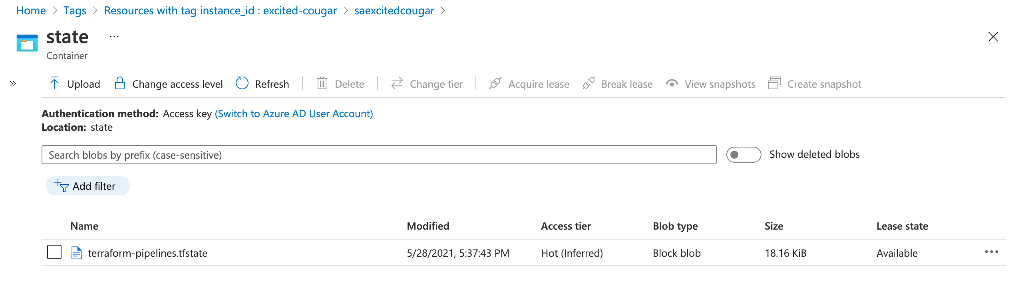Go to Home in the breadcrumb

(x=31, y=10)
